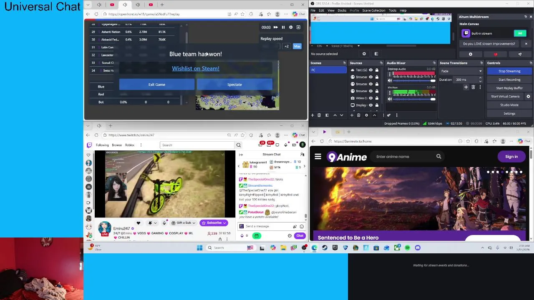
Task: Open OBS Scene Collection menu
Action: coord(374,10)
